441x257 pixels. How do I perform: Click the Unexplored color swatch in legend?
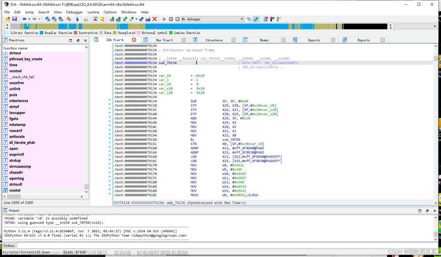click(x=115, y=33)
